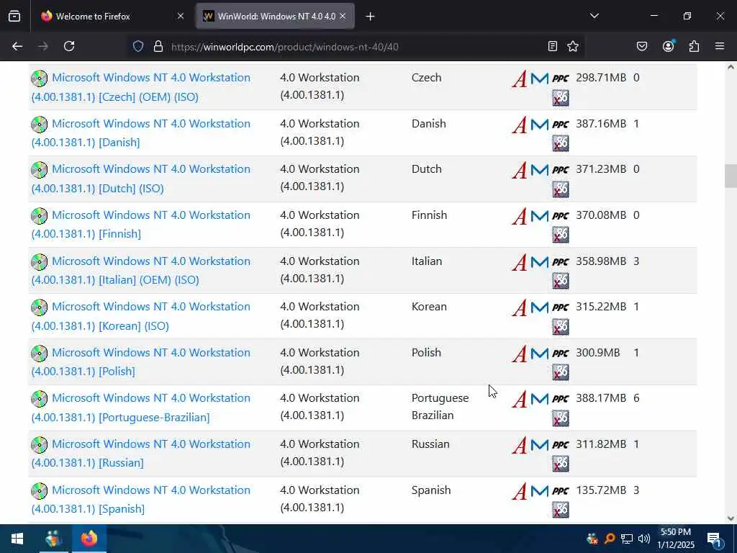Go back to the previous page
This screenshot has height=553, width=737.
point(17,46)
